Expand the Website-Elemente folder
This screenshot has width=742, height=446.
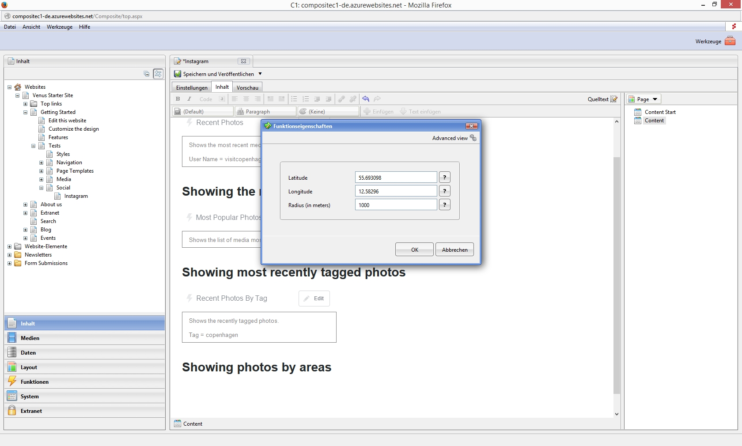coord(9,246)
